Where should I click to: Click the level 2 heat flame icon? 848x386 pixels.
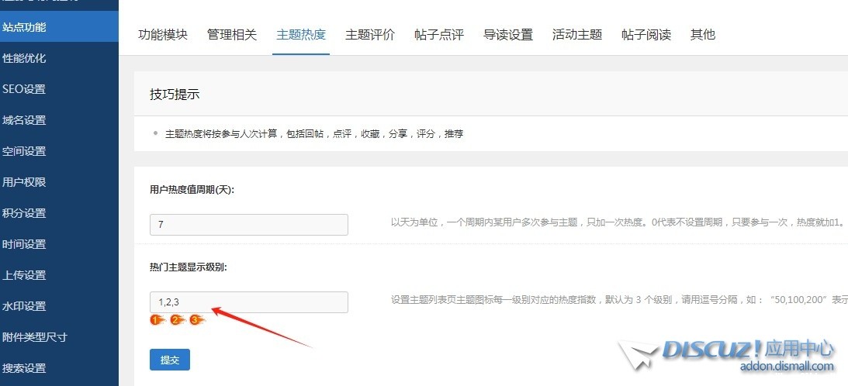point(177,319)
